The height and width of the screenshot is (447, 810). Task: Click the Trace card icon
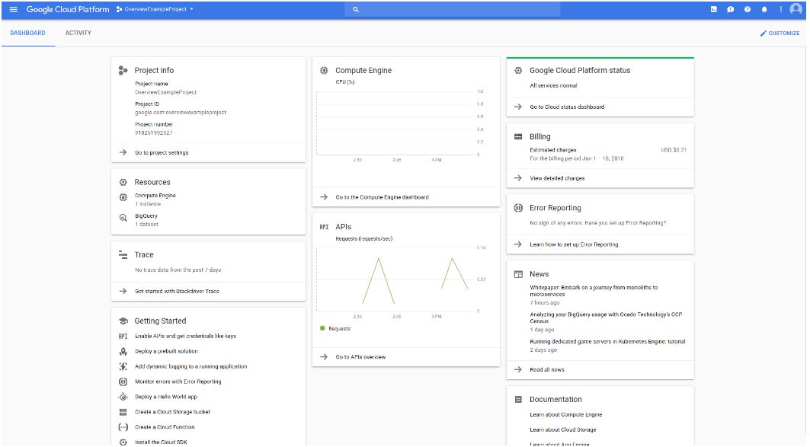pyautogui.click(x=123, y=255)
